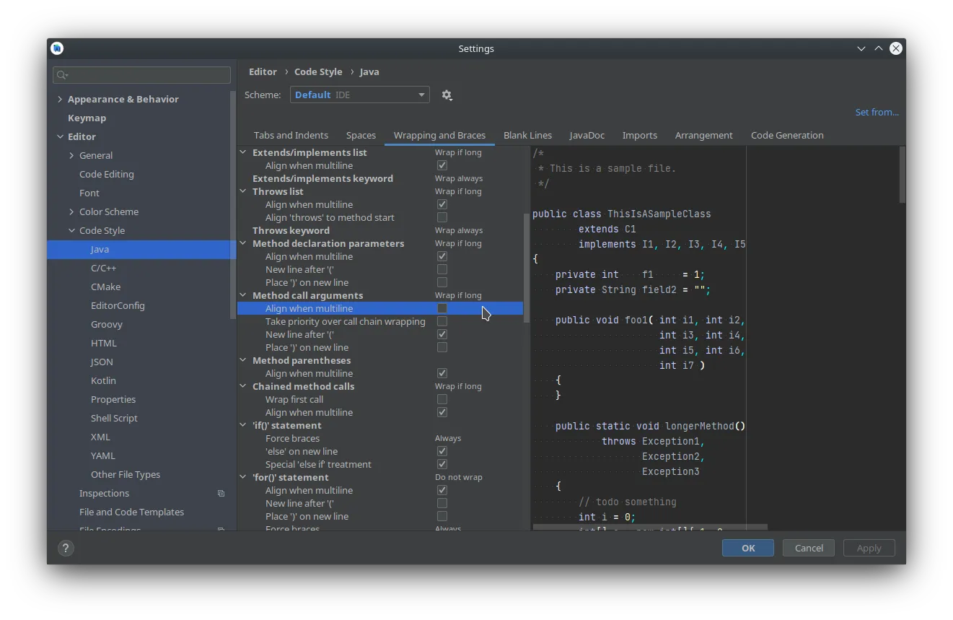Collapse the Editor tree node
Screen dimensions: 953x620
(60, 136)
